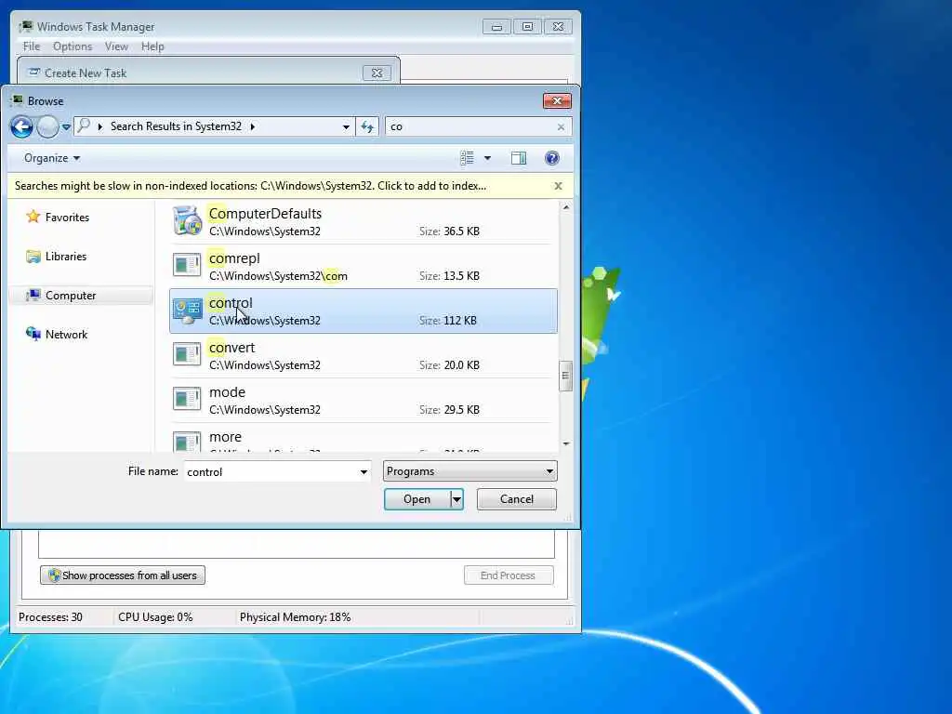This screenshot has height=714, width=952.
Task: Click CPU Usage: 0% in status bar
Action: [155, 617]
